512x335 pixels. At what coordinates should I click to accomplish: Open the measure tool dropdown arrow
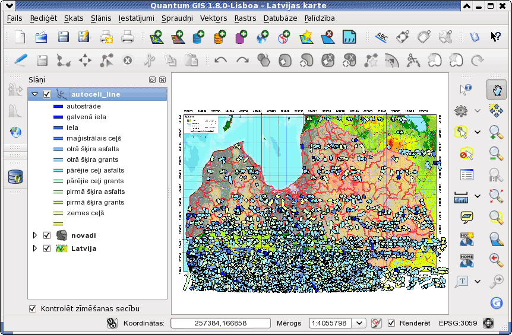click(478, 196)
